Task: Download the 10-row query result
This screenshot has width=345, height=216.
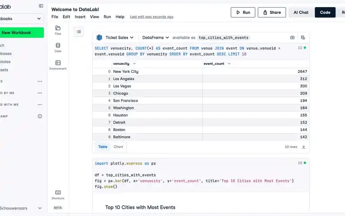Action: (304, 147)
